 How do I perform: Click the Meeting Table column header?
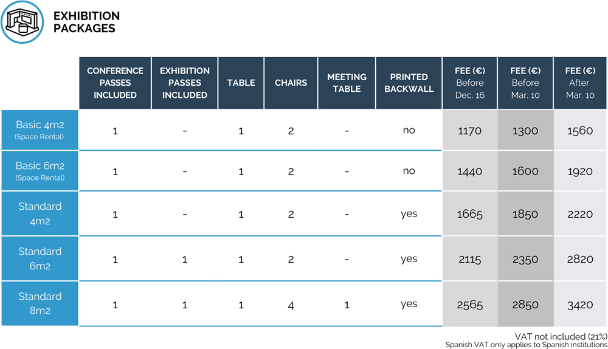tap(347, 83)
